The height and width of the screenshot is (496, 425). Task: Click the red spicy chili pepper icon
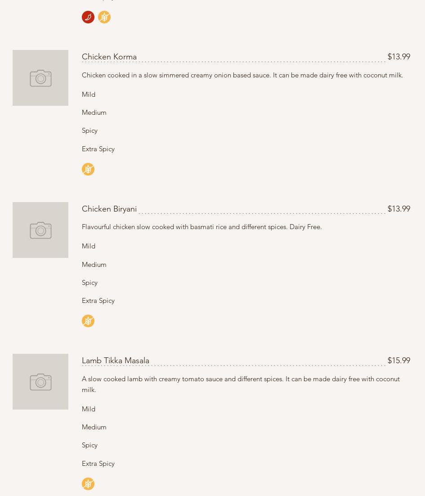point(88,17)
